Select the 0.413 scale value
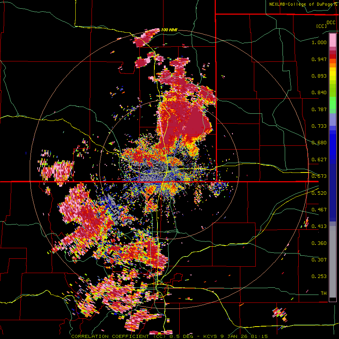The height and width of the screenshot is (339, 339). [x=319, y=226]
